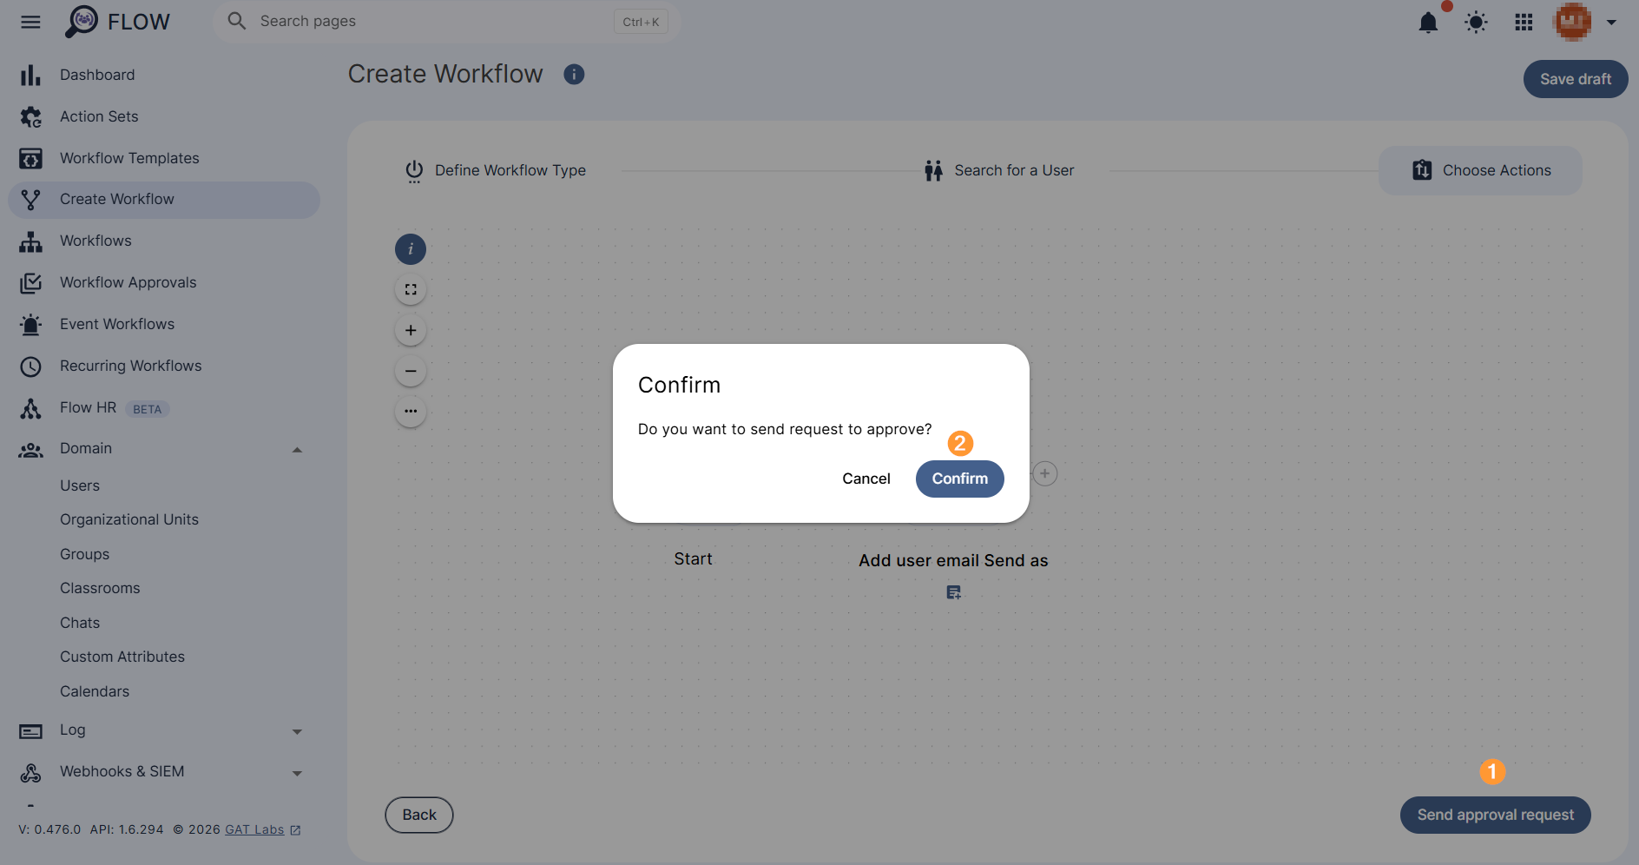Viewport: 1639px width, 865px height.
Task: Click the Dashboard bar chart icon
Action: pos(30,76)
